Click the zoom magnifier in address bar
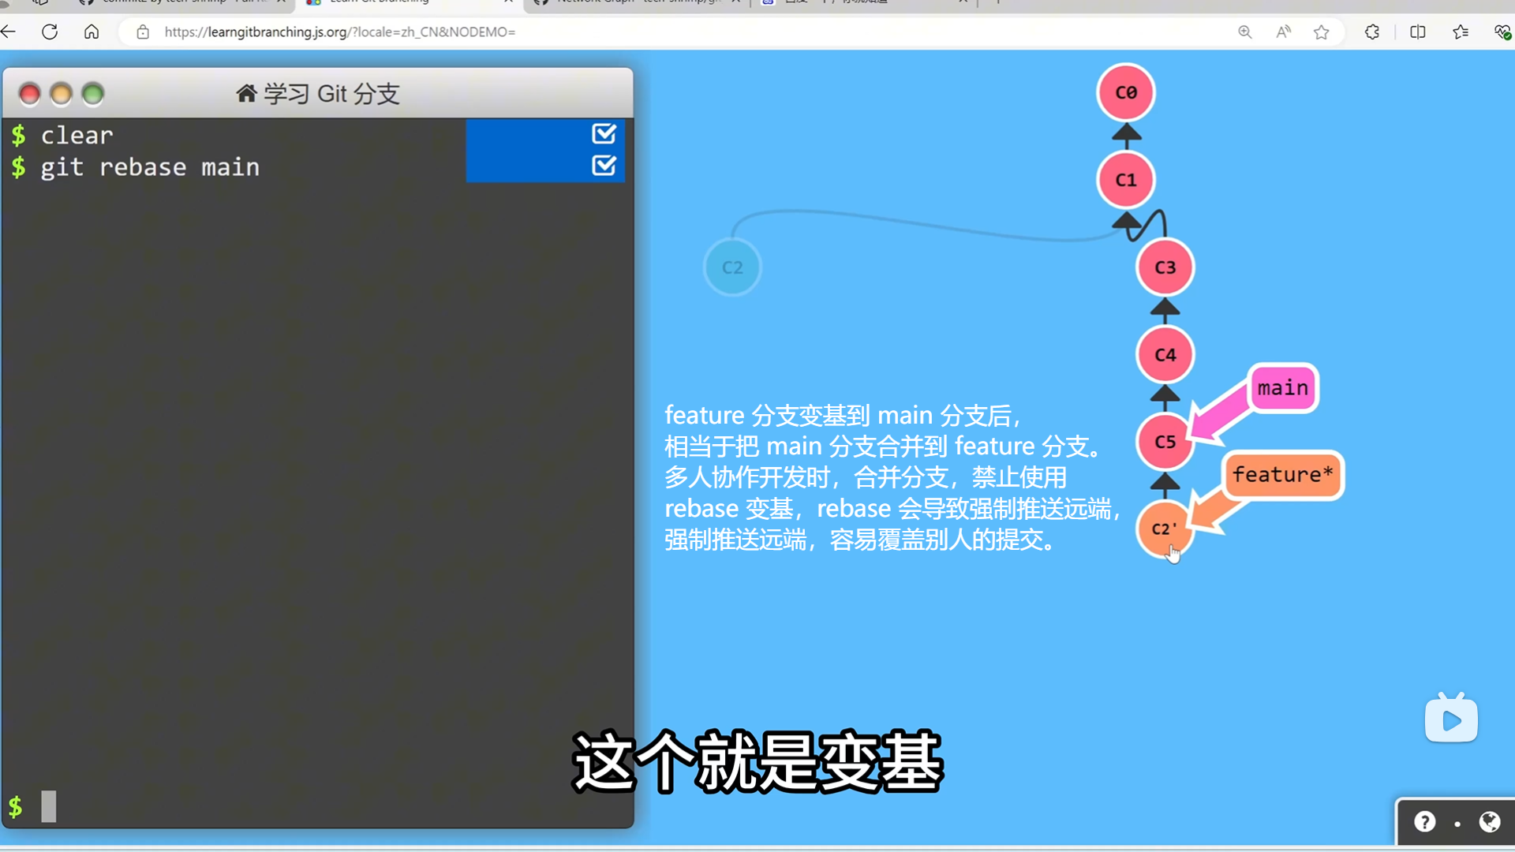Viewport: 1515px width, 852px height. point(1244,32)
